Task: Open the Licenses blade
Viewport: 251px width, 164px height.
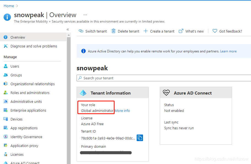Action: click(33, 154)
